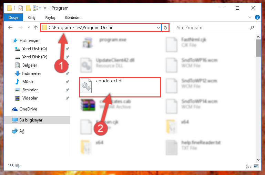Click the Back navigation arrow
This screenshot has height=175, width=265.
(x=10, y=27)
